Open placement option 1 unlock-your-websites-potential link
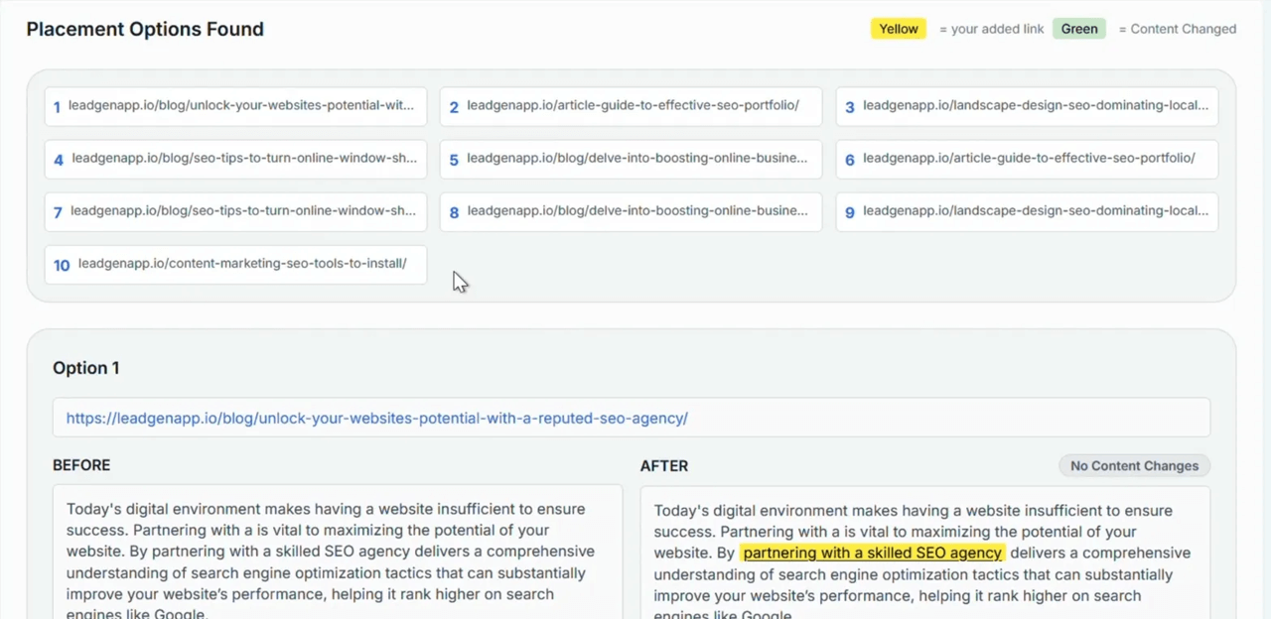 [x=235, y=106]
